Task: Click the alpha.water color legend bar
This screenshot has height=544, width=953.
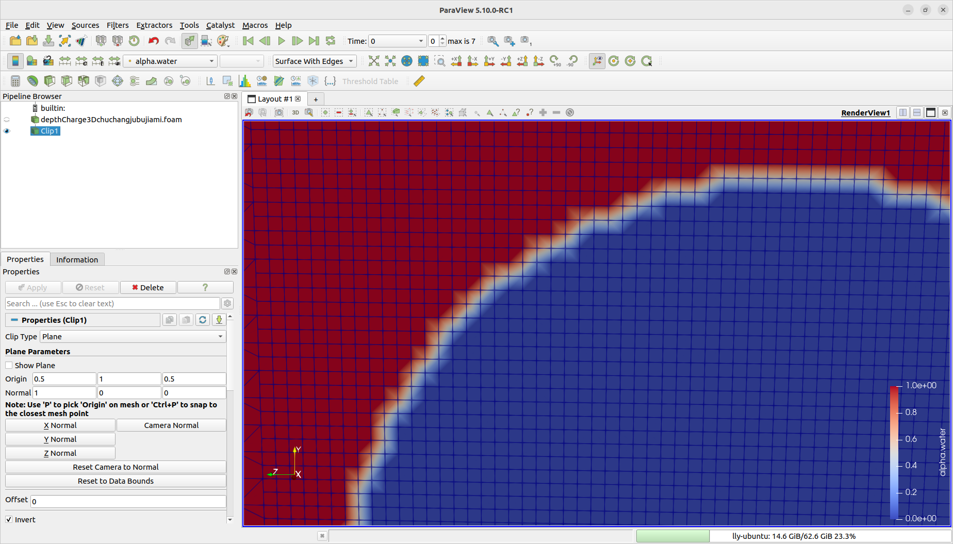Action: click(894, 452)
